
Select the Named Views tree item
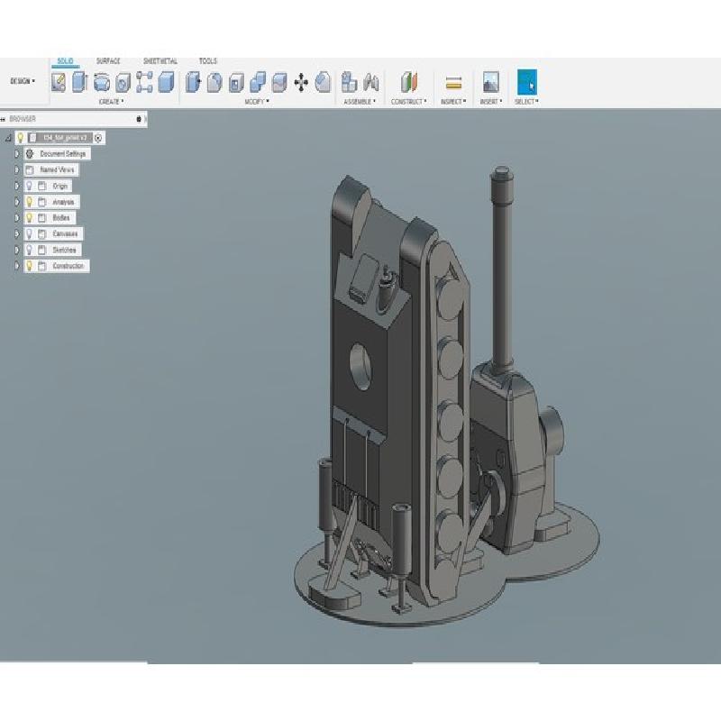coord(58,169)
